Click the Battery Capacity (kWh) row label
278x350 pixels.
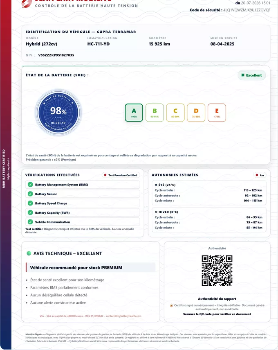click(x=52, y=213)
